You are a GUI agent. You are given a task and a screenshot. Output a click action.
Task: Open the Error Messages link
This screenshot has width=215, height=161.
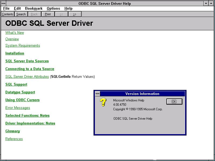[x=18, y=108]
